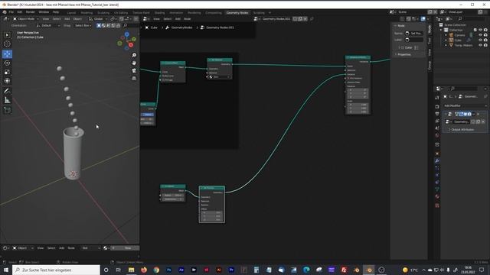Click the viewport pan hand icon

pos(134,63)
